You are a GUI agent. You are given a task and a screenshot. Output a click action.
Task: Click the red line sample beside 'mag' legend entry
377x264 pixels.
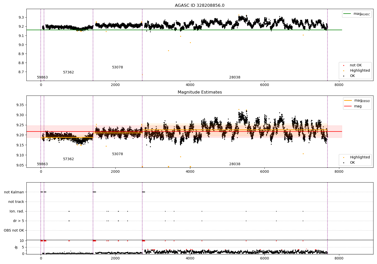coord(348,106)
